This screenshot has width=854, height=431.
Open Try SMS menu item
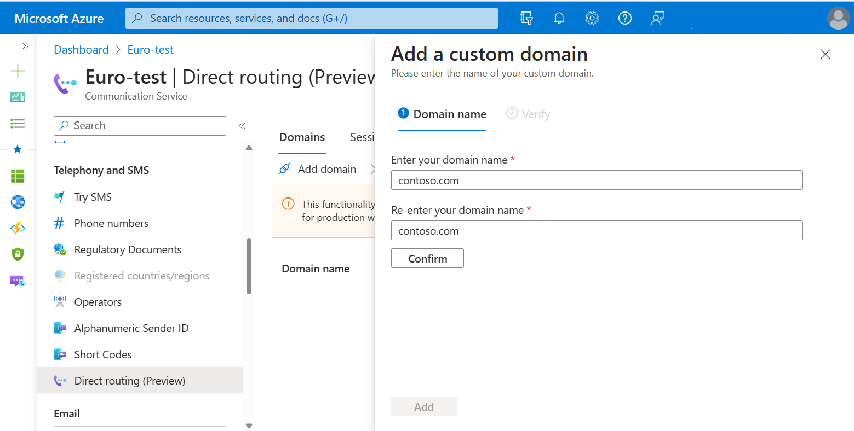coord(140,197)
